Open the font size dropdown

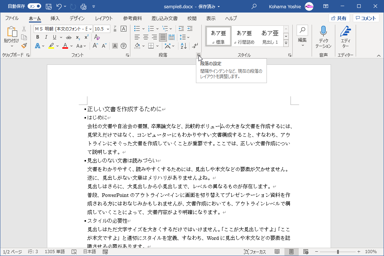coord(108,29)
